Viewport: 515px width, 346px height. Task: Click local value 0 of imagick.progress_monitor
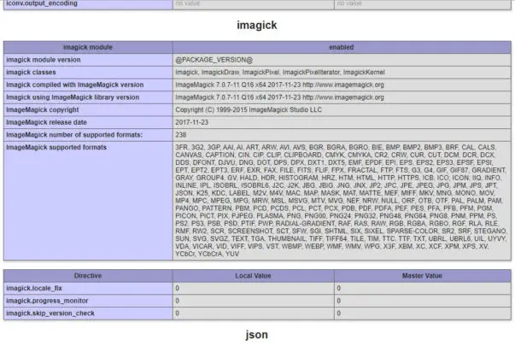coord(177,301)
